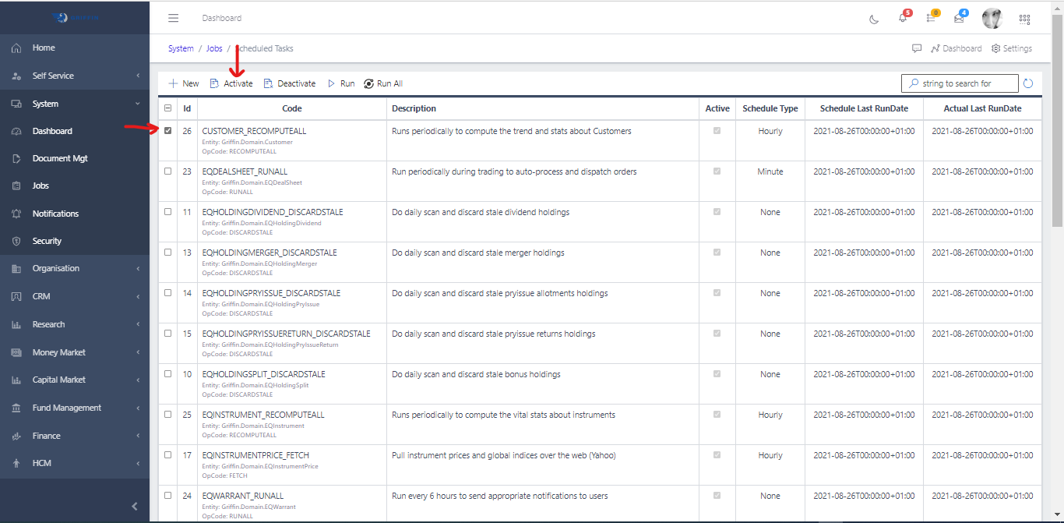Viewport: 1064px width, 523px height.
Task: Open the apps grid icon
Action: click(x=1024, y=19)
